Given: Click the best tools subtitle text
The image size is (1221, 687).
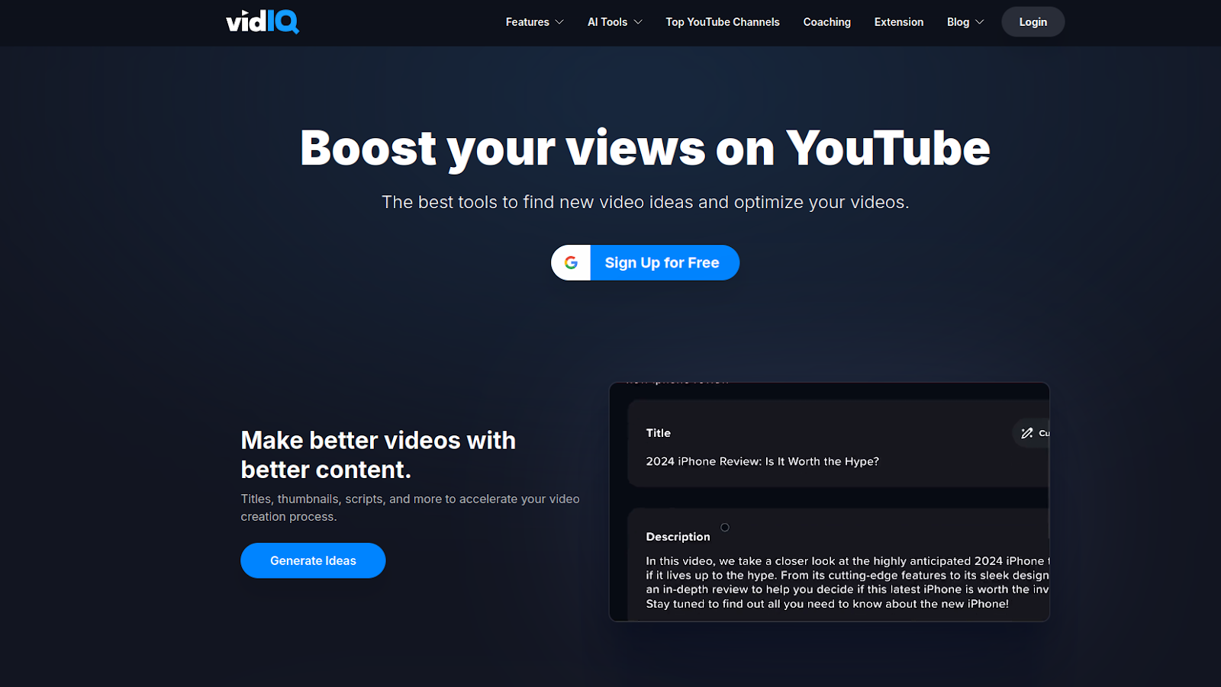Looking at the screenshot, I should [x=645, y=202].
